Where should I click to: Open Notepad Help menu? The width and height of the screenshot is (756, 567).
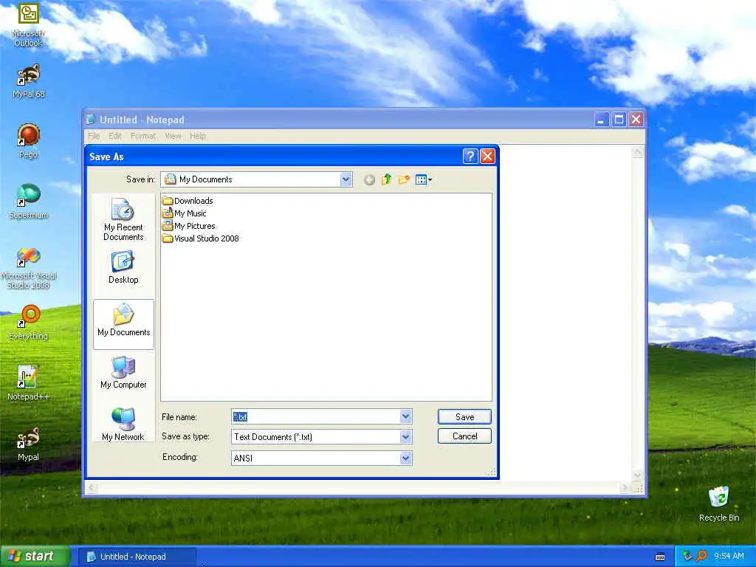[x=198, y=136]
